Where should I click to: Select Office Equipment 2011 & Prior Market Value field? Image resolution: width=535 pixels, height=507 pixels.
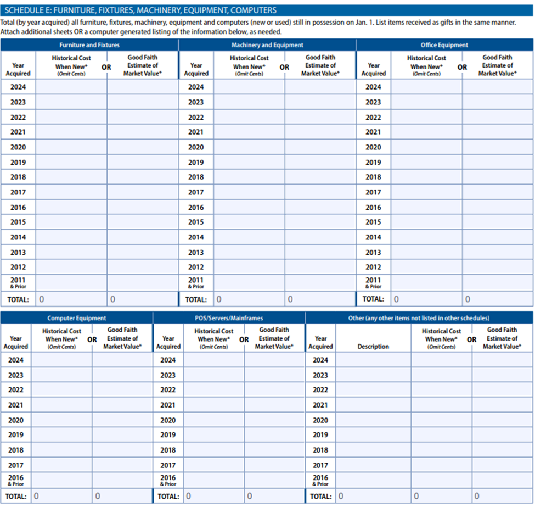point(497,283)
